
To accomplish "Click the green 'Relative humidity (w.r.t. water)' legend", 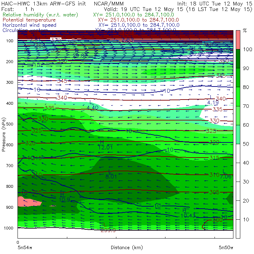I will pos(41,15).
